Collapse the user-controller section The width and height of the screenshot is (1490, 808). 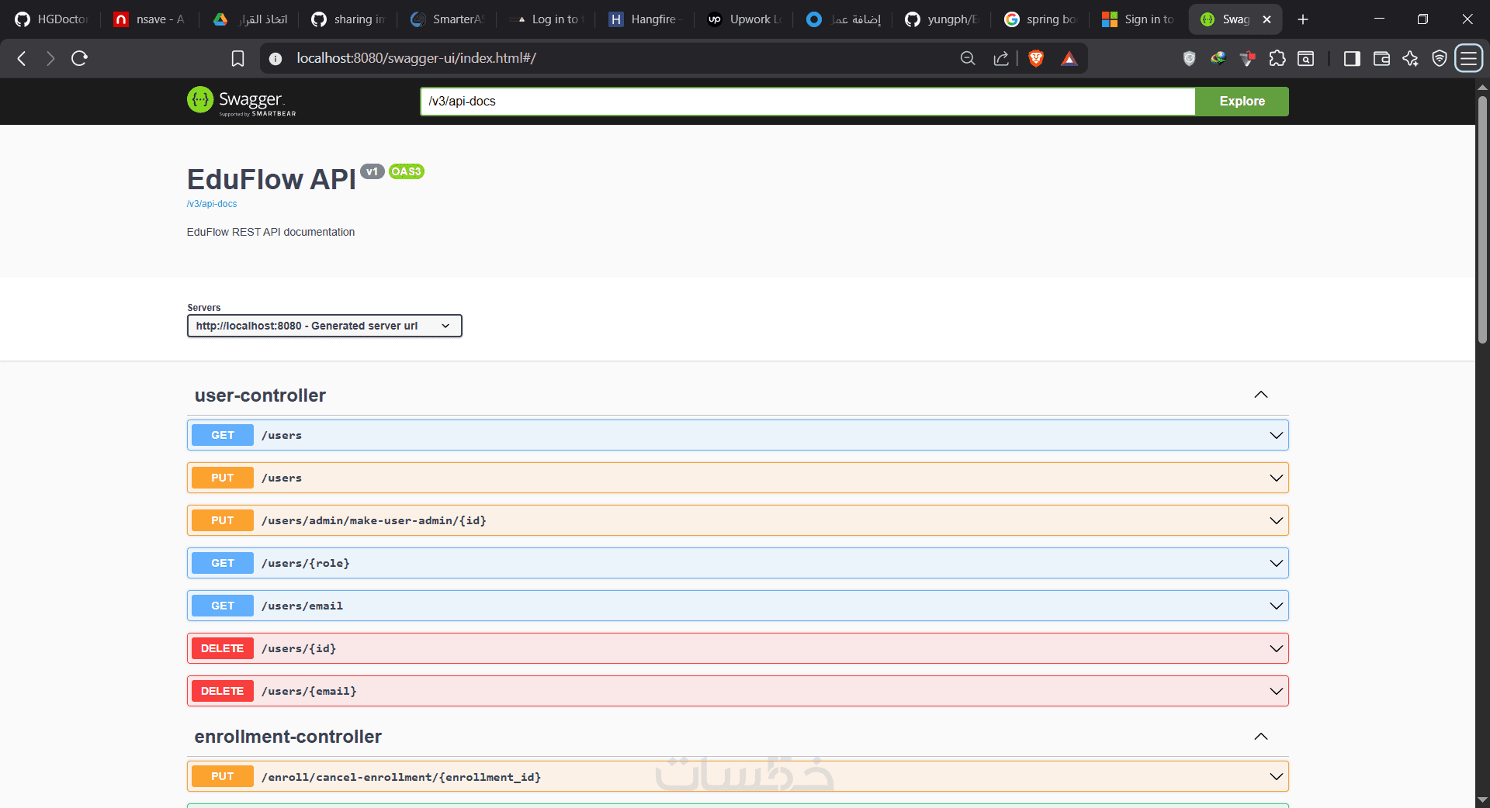1261,395
